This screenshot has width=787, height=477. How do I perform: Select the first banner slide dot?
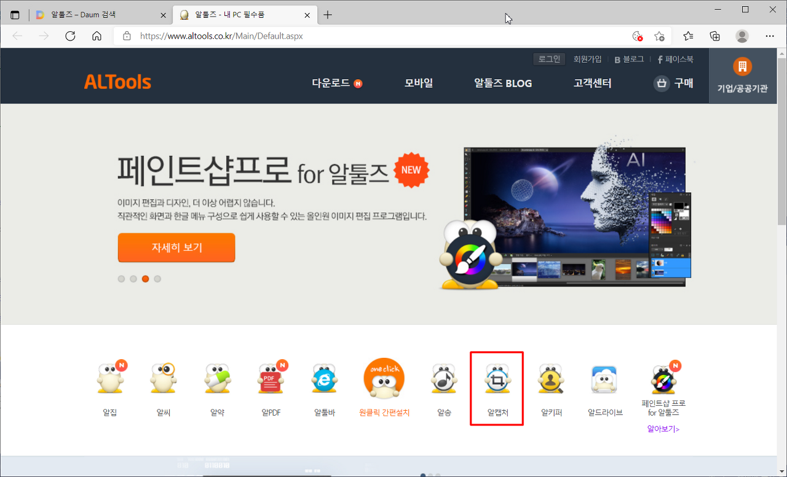pyautogui.click(x=121, y=279)
